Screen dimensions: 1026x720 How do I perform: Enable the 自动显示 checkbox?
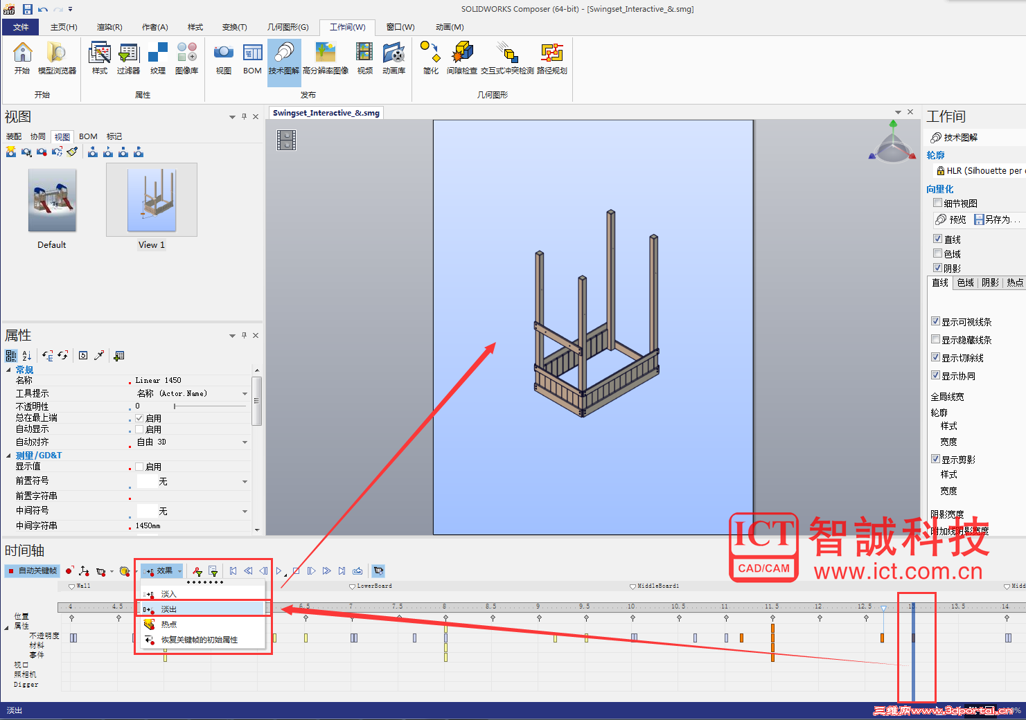click(139, 429)
